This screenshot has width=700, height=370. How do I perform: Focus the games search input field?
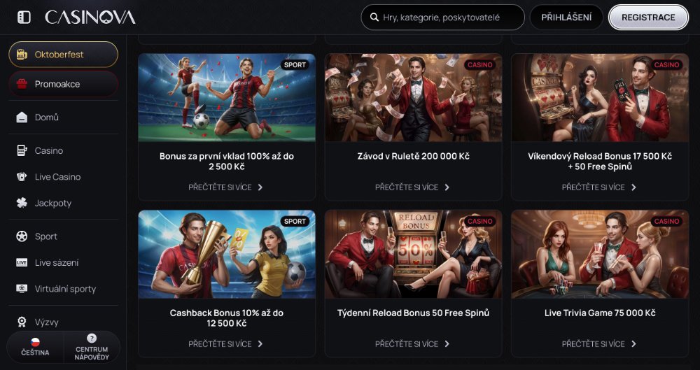click(442, 17)
